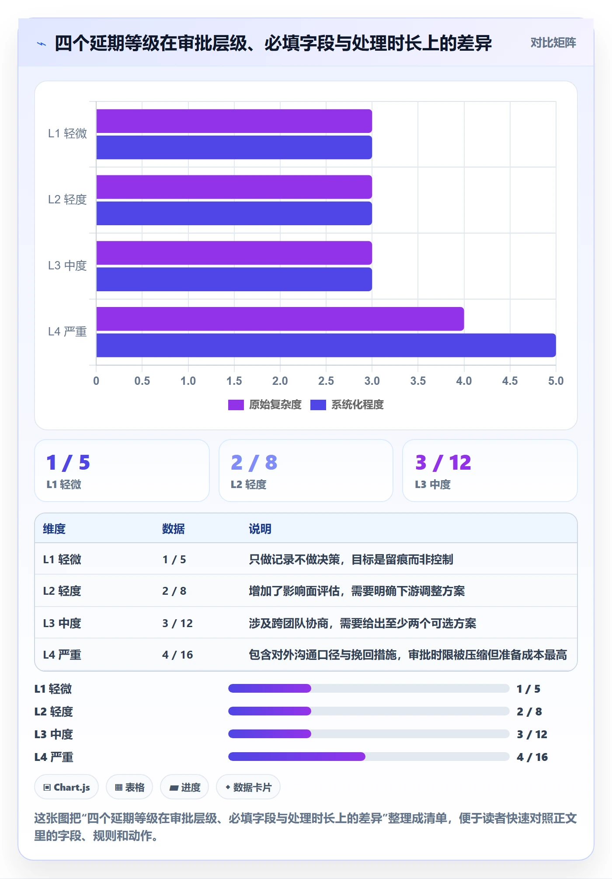612x879 pixels.
Task: Click the 数据 table column header
Action: pyautogui.click(x=174, y=529)
